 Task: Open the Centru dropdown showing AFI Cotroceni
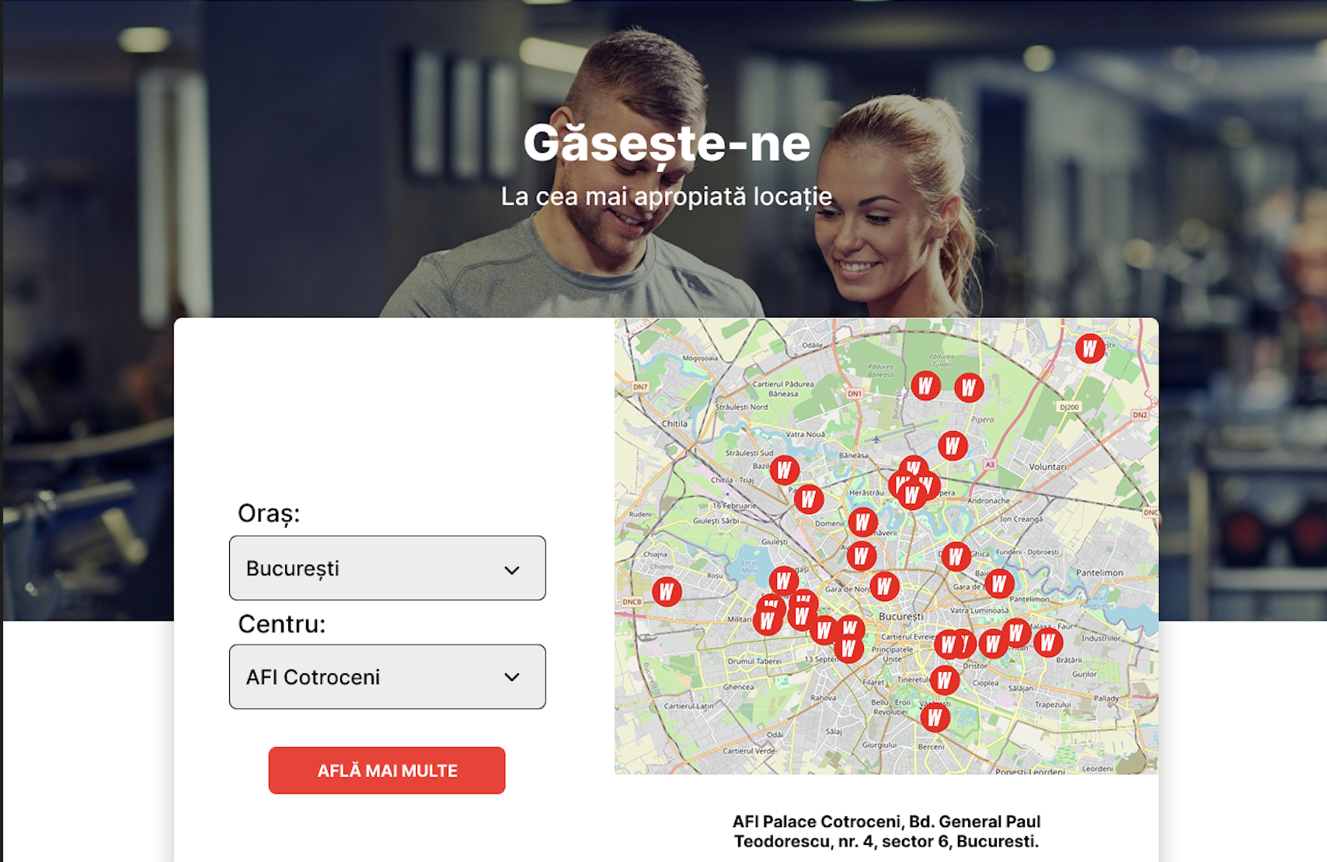[x=387, y=676]
